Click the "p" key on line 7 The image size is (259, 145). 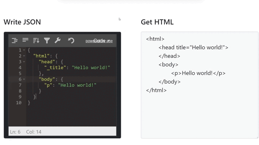(48, 85)
